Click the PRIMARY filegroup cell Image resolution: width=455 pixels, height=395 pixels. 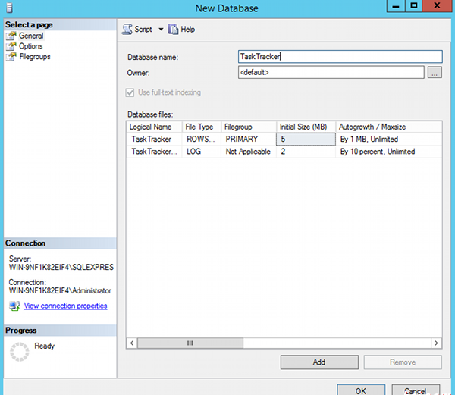pyautogui.click(x=249, y=140)
